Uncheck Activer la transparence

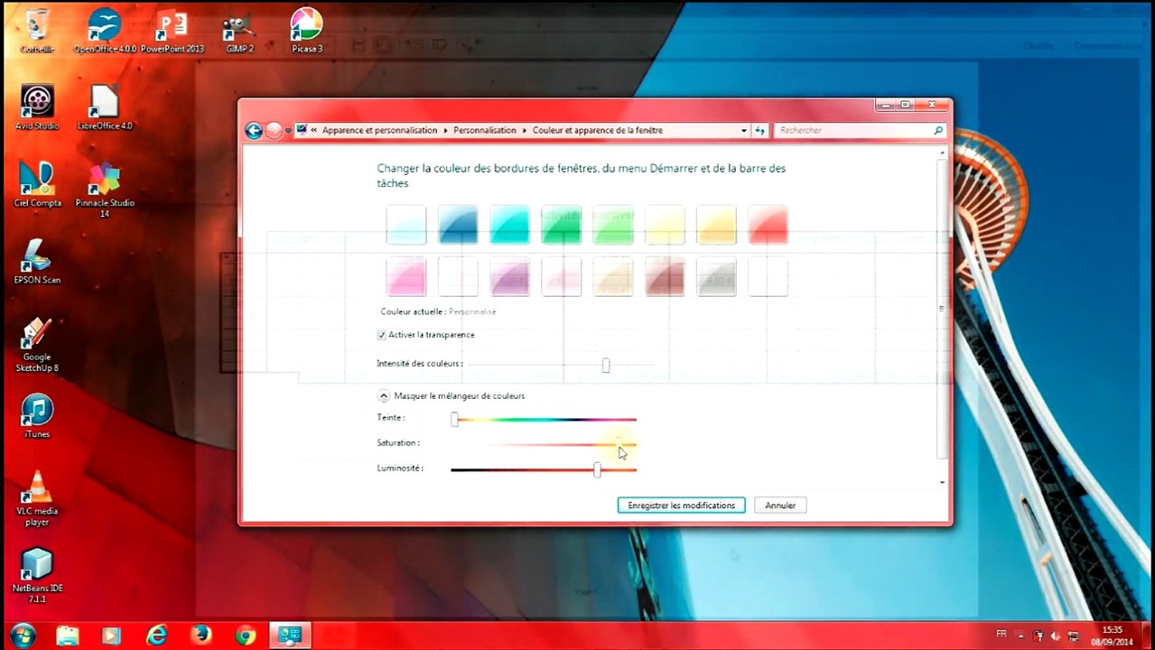382,335
